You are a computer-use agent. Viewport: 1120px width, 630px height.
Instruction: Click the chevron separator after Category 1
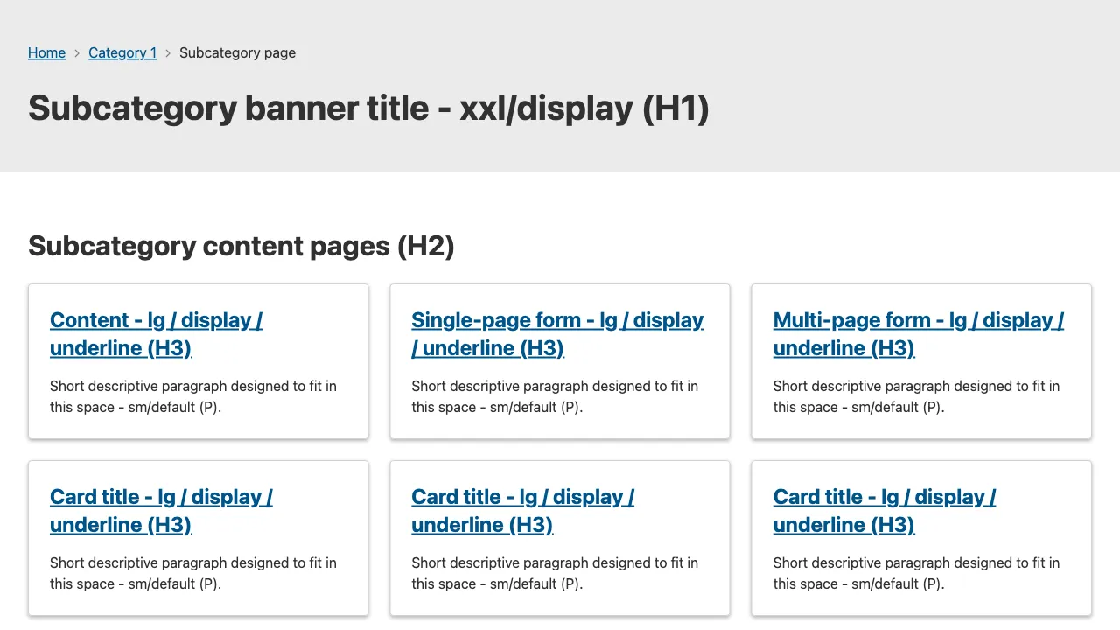coord(168,53)
